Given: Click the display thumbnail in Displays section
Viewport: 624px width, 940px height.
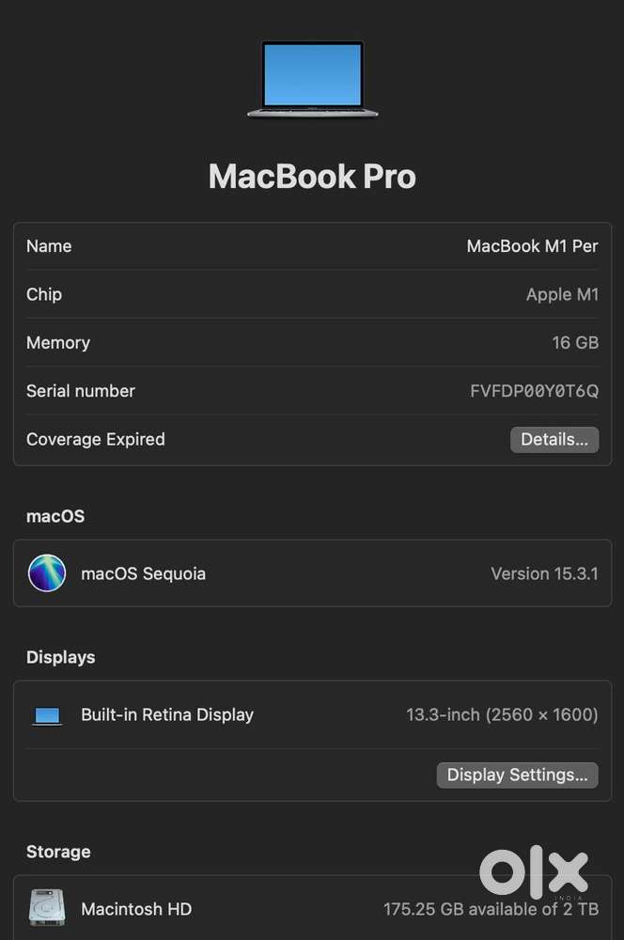Looking at the screenshot, I should pos(47,715).
